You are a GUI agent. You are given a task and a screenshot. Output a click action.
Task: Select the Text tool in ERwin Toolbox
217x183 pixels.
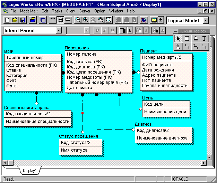pyautogui.click(x=204, y=39)
